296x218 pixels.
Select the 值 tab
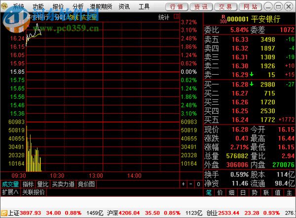278,193
